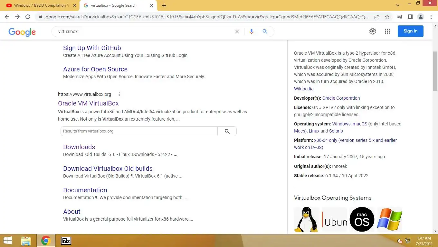Screen dimensions: 438x247
Task: Follow the Solaris operating system link
Action: click(x=336, y=131)
